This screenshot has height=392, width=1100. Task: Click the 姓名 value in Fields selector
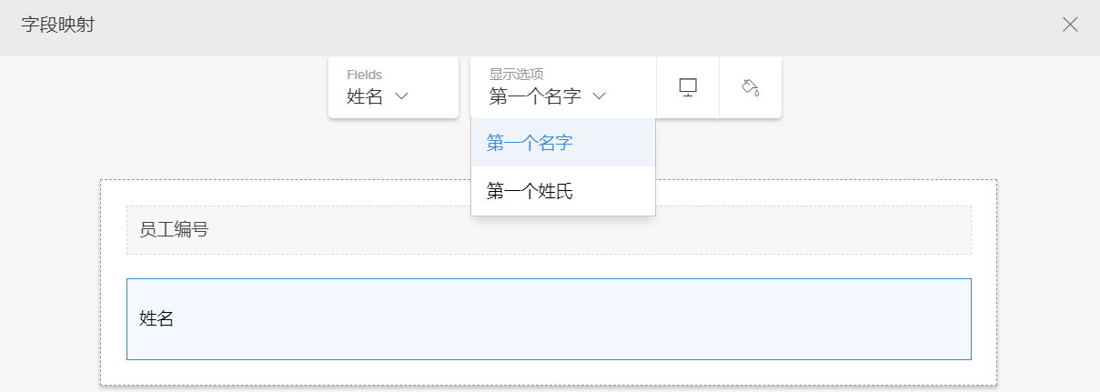point(364,96)
